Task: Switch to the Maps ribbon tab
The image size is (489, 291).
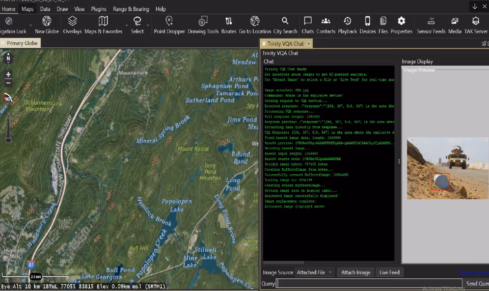Action: coord(28,9)
